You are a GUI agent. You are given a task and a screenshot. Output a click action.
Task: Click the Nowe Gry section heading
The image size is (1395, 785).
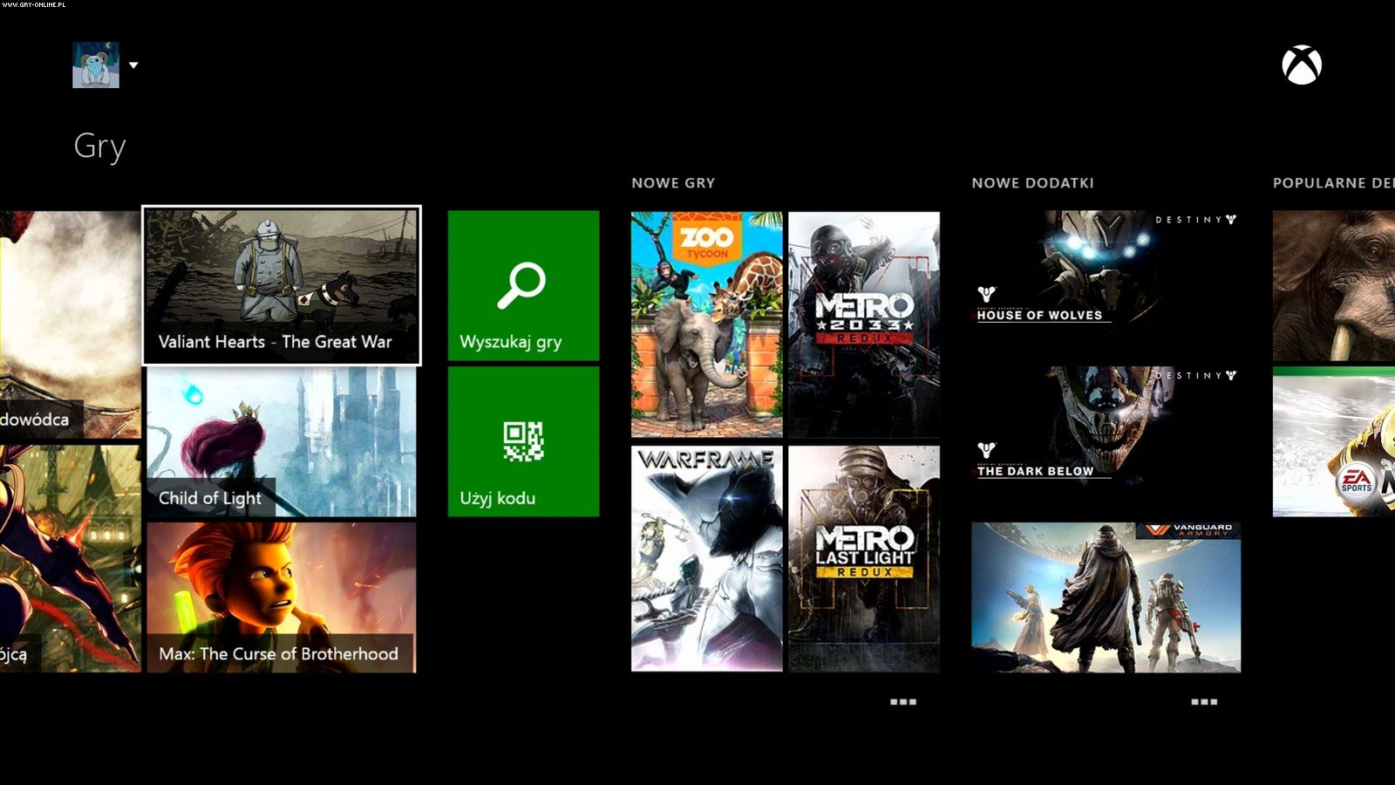673,183
